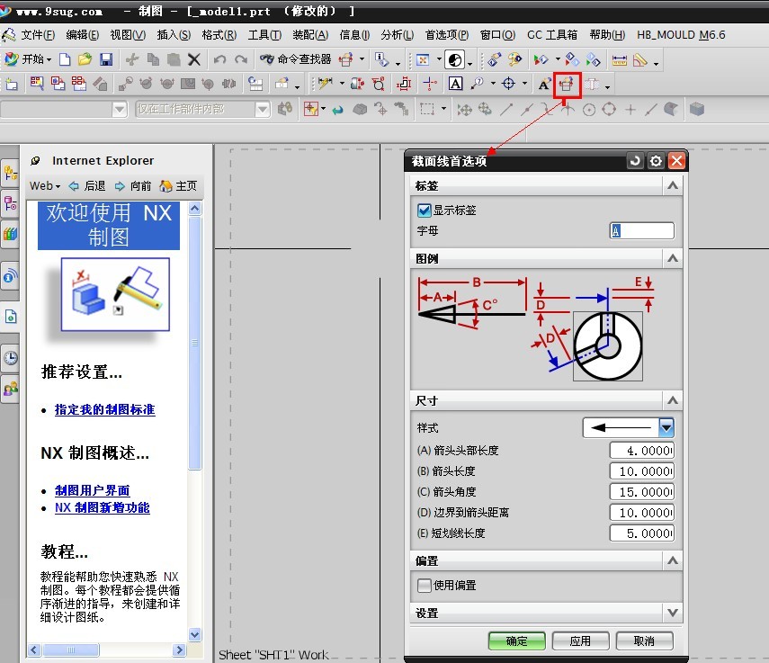Image resolution: width=769 pixels, height=663 pixels.
Task: Open the 指定我的制图标准 link
Action: tap(105, 409)
